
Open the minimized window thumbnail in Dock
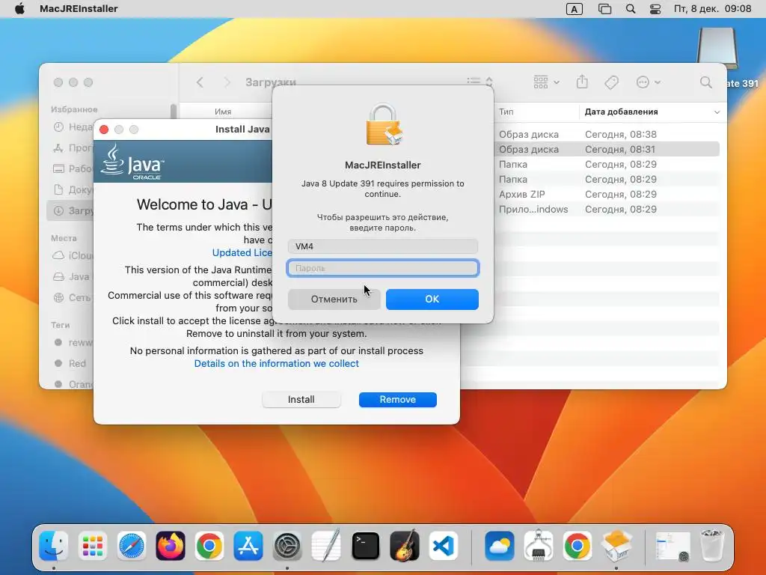click(x=672, y=546)
